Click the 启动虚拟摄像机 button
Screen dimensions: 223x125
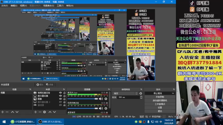160,101
